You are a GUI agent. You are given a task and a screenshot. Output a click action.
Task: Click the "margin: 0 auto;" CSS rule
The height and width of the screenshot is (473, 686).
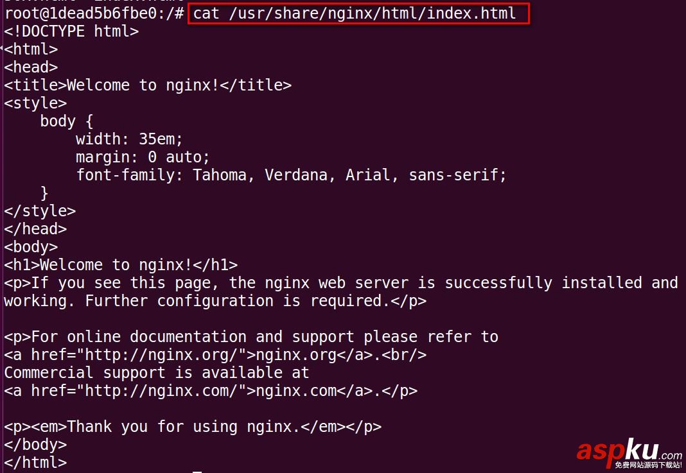coord(143,157)
